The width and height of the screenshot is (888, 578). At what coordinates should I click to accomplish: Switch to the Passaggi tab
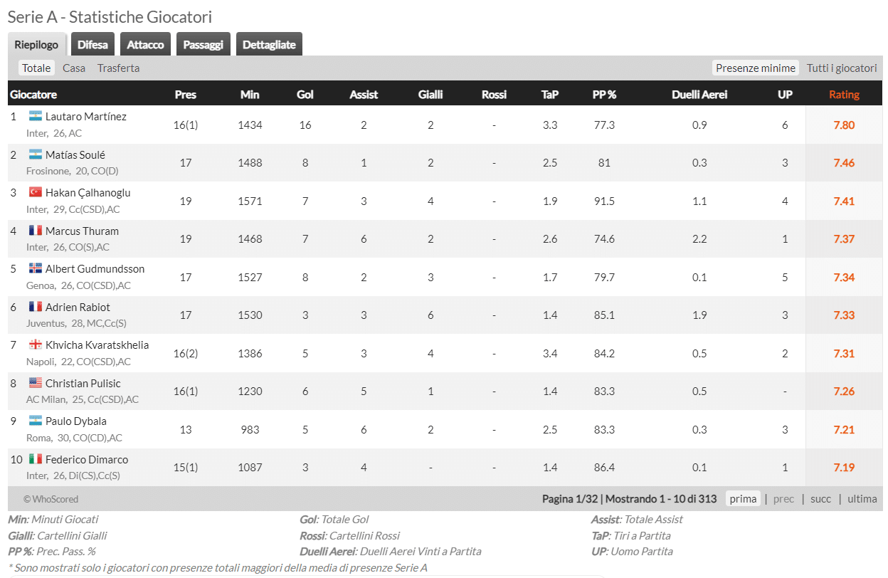point(203,43)
